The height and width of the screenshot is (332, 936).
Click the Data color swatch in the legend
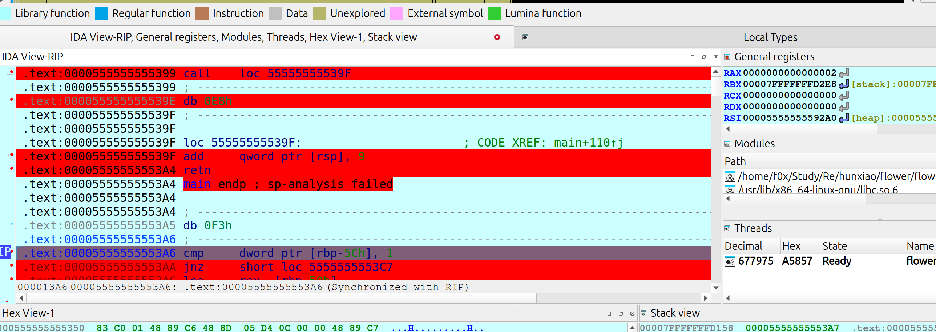pyautogui.click(x=275, y=13)
